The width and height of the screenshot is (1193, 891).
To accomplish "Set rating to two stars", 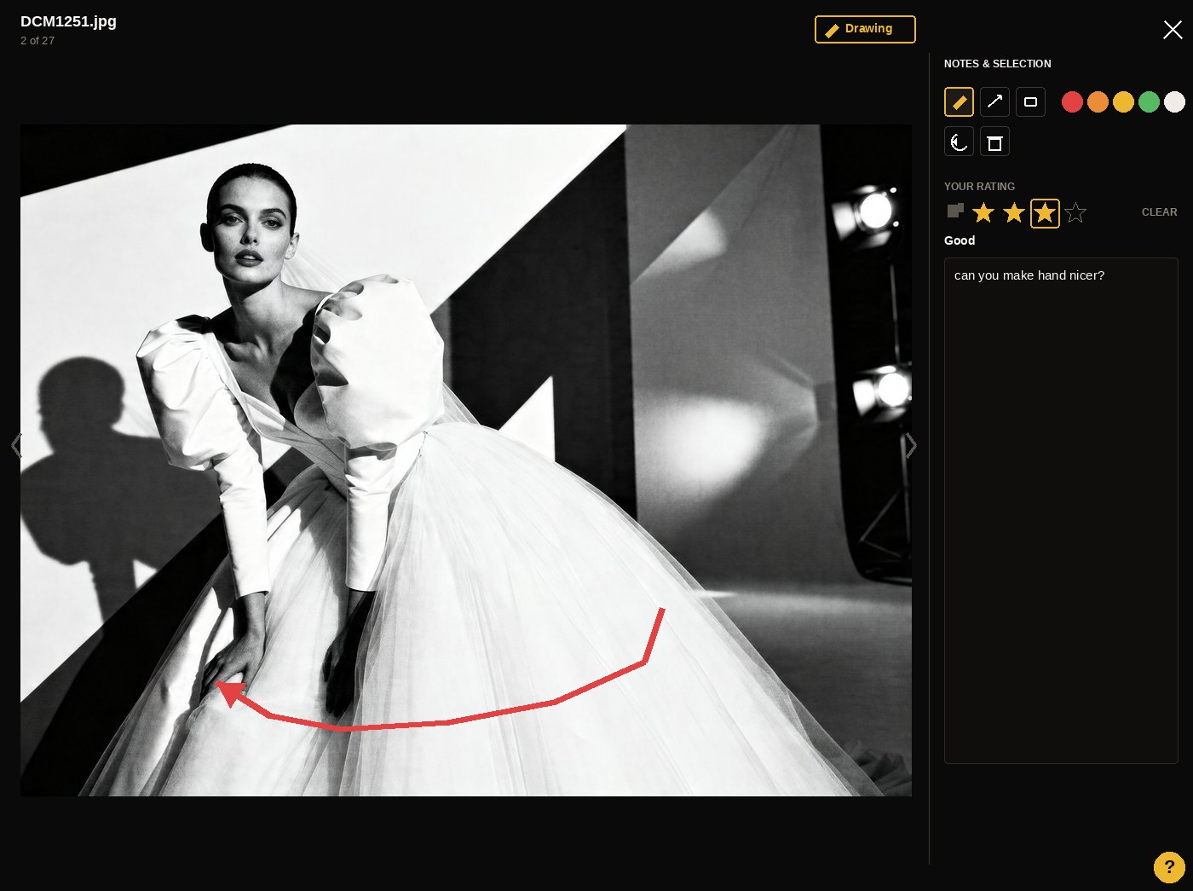I will [x=1013, y=212].
